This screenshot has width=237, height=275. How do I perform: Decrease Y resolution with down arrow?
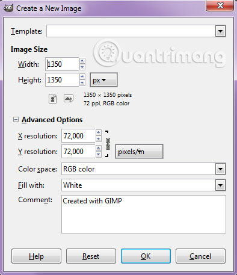point(98,155)
